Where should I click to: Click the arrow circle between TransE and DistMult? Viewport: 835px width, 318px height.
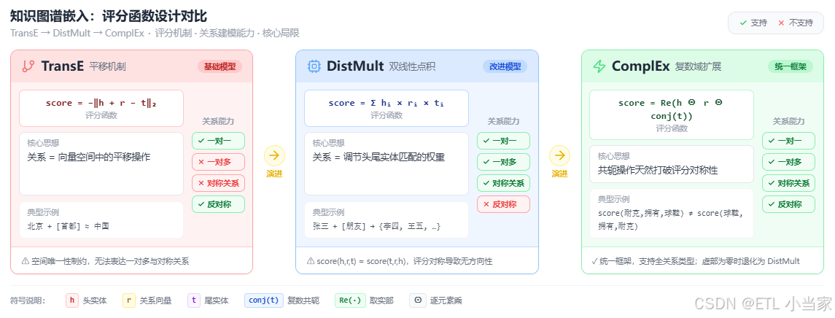tap(274, 155)
